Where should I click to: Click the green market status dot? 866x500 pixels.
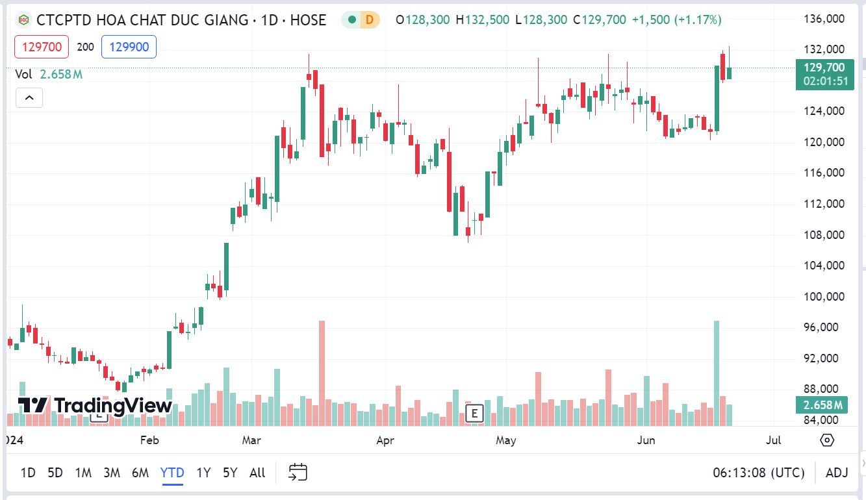[351, 20]
